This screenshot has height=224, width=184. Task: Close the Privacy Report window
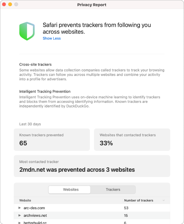[x=4, y=5]
